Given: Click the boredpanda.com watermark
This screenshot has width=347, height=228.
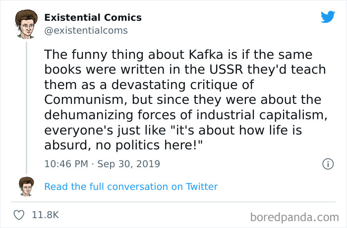Looking at the screenshot, I should 294,216.
